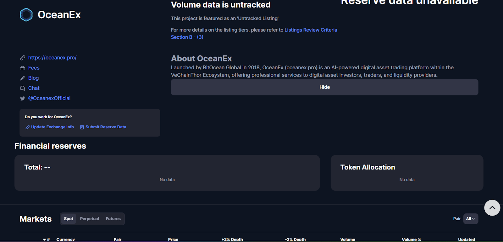Click the bank icon next to Fees
The width and height of the screenshot is (503, 242).
pos(23,68)
